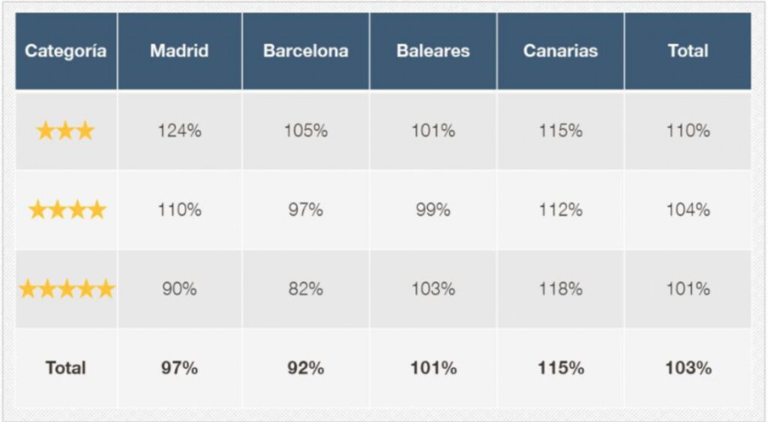768x422 pixels.
Task: Select the Baleares column header
Action: click(x=433, y=51)
